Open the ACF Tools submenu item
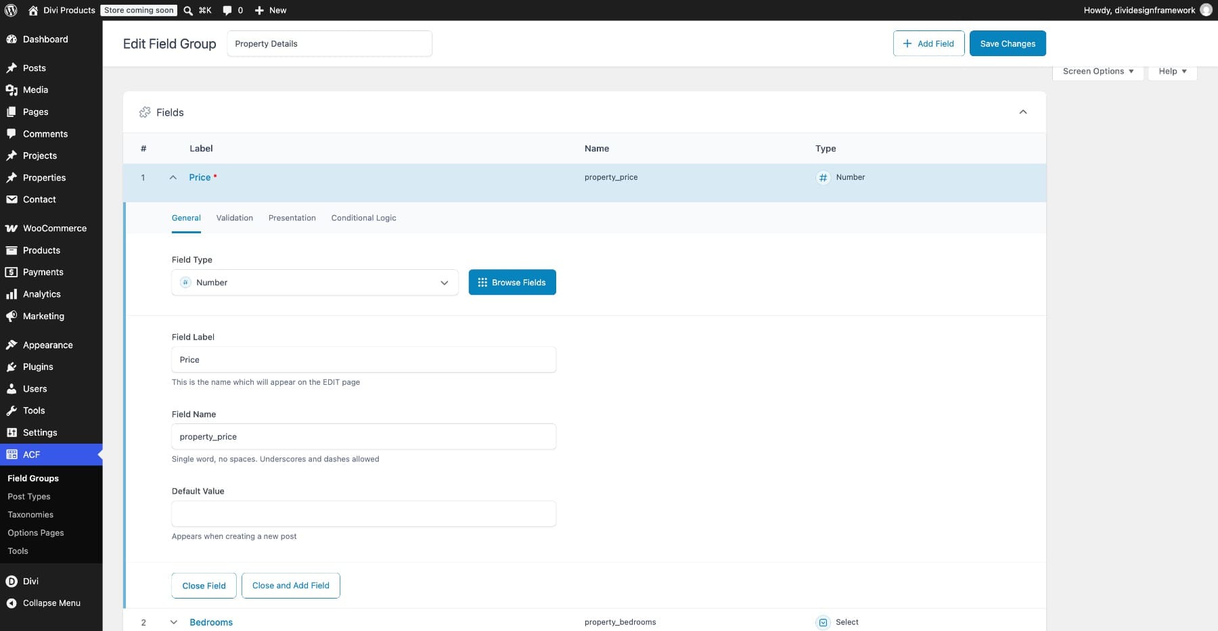The height and width of the screenshot is (631, 1218). pos(18,551)
